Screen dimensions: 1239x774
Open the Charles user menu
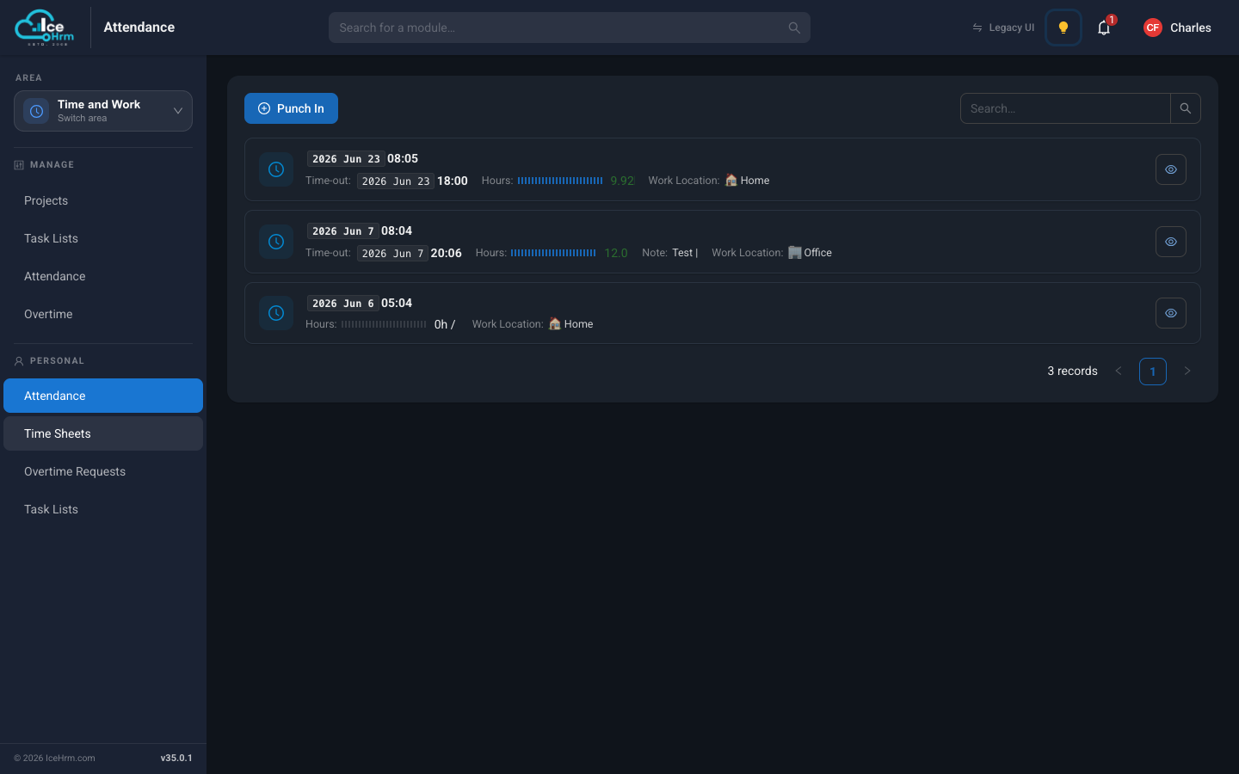[x=1177, y=28]
